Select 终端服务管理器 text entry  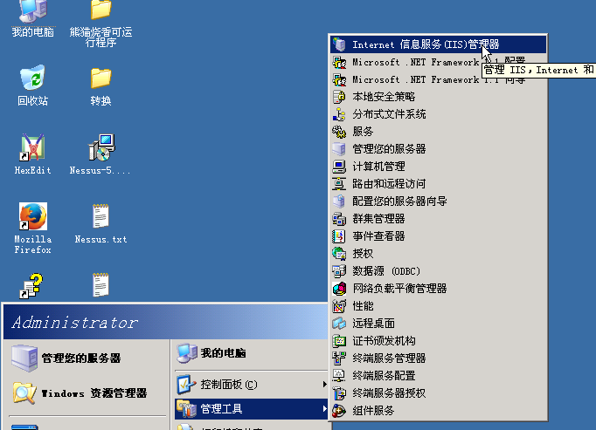(x=389, y=358)
